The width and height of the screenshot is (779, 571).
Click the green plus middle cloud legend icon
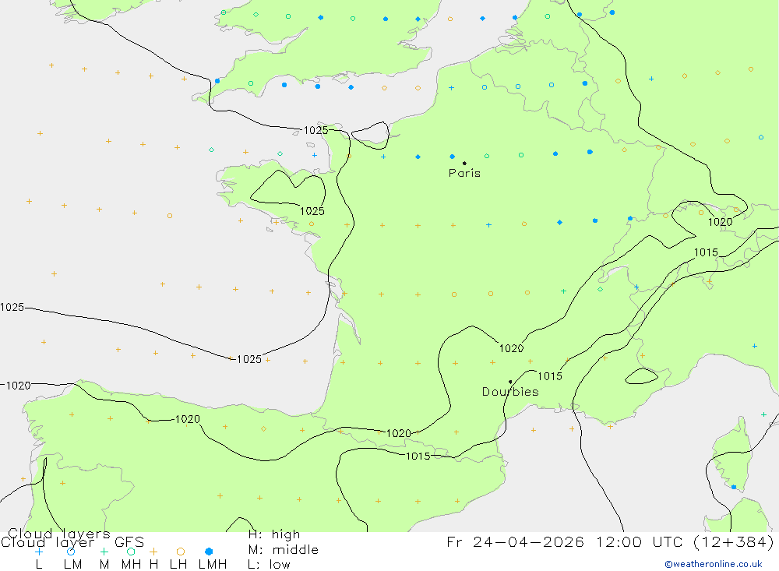point(104,552)
